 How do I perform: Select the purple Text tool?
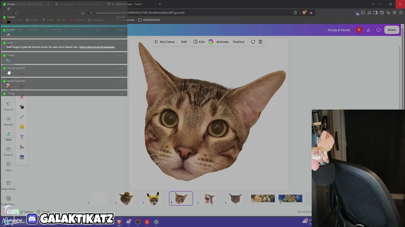point(22,137)
